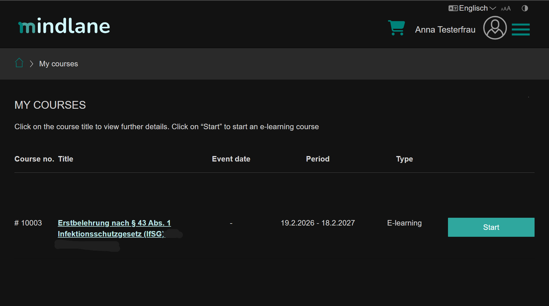This screenshot has width=549, height=306.
Task: Click the breadcrumb chevron separator
Action: pyautogui.click(x=31, y=64)
